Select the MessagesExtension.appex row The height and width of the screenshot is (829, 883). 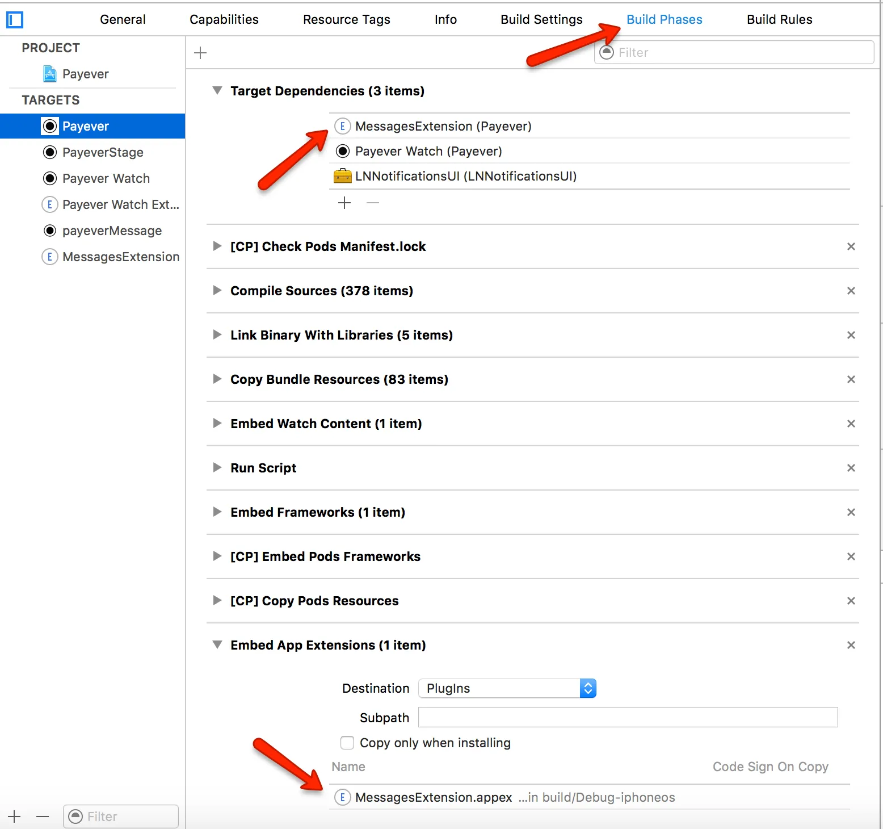coord(590,797)
